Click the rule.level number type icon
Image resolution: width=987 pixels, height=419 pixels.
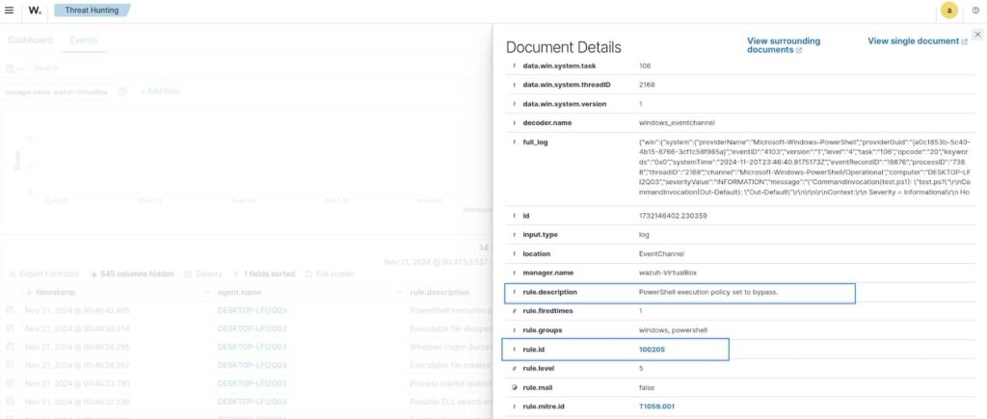click(514, 368)
